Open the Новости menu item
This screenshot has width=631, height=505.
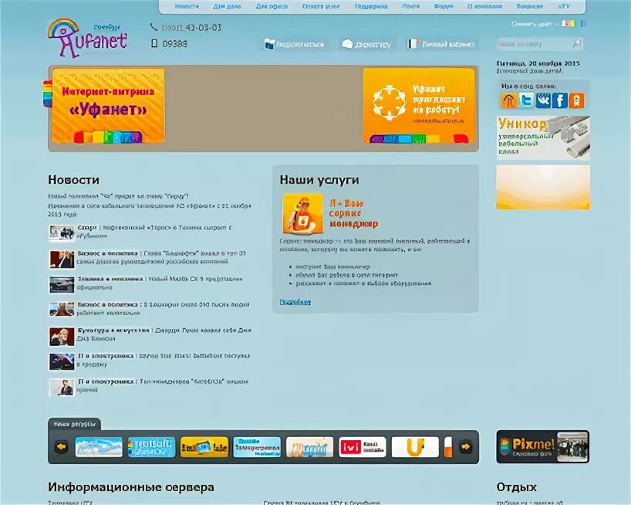[187, 6]
